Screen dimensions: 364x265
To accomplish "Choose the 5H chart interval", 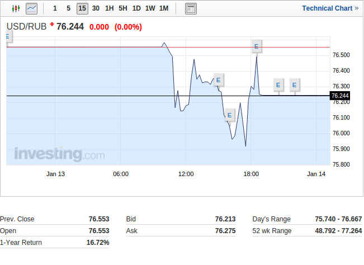I will (123, 8).
